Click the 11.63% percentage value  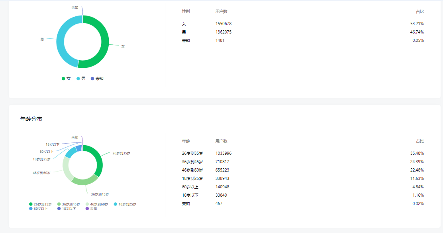pos(417,178)
